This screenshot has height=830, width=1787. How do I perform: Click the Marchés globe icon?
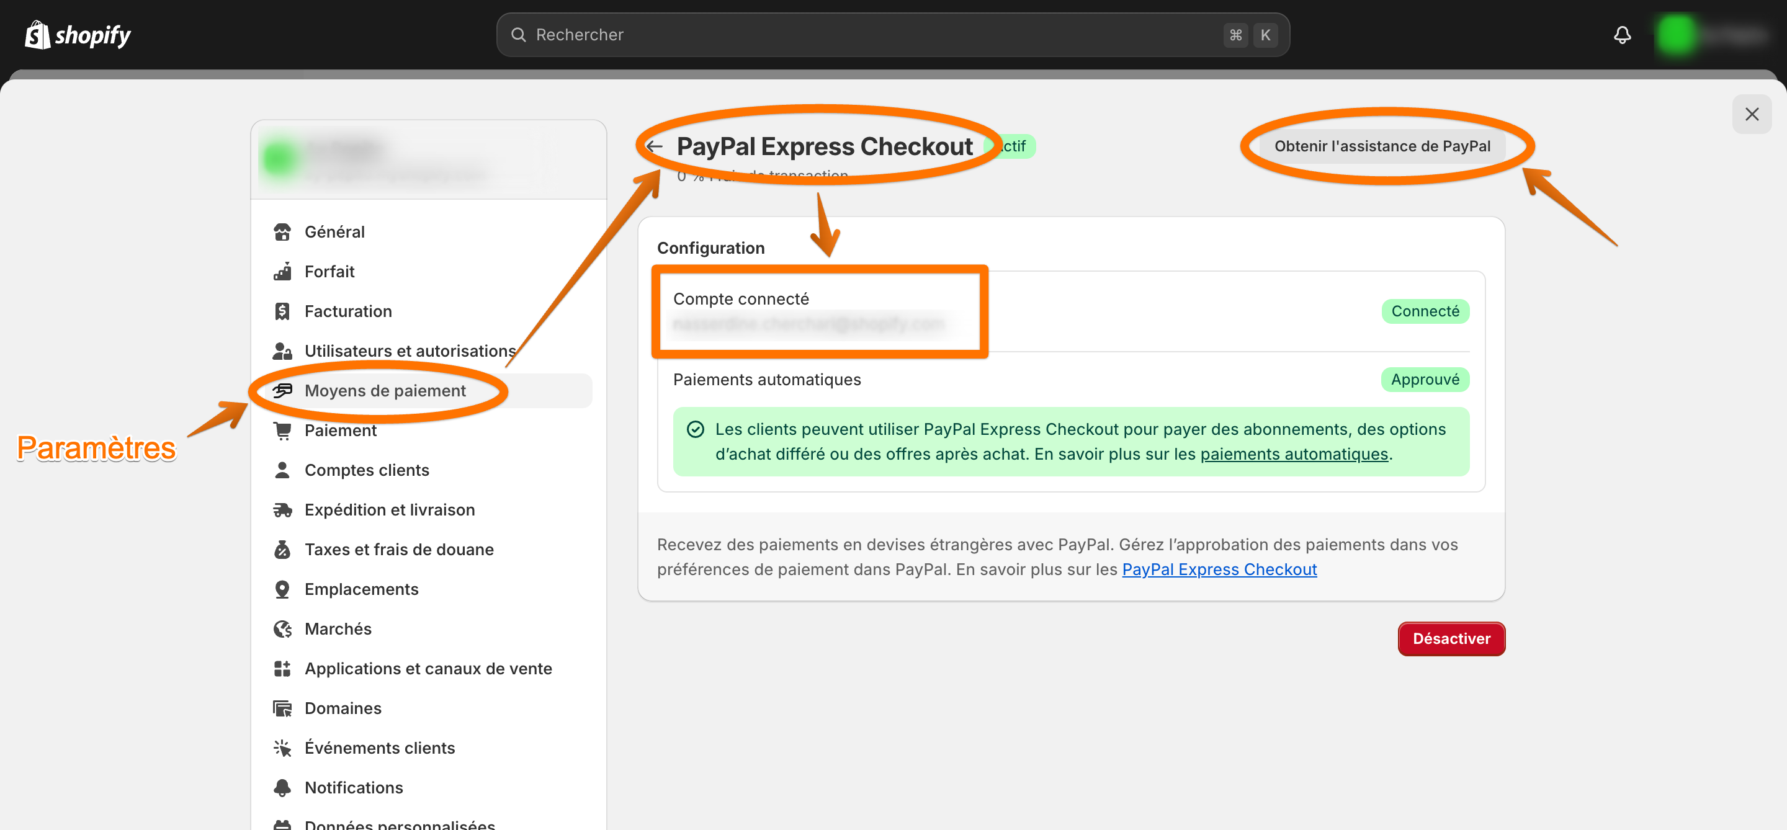point(282,629)
